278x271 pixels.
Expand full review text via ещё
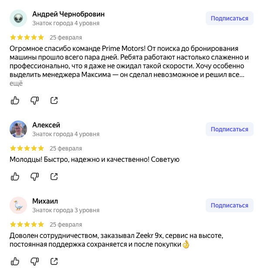16,84
